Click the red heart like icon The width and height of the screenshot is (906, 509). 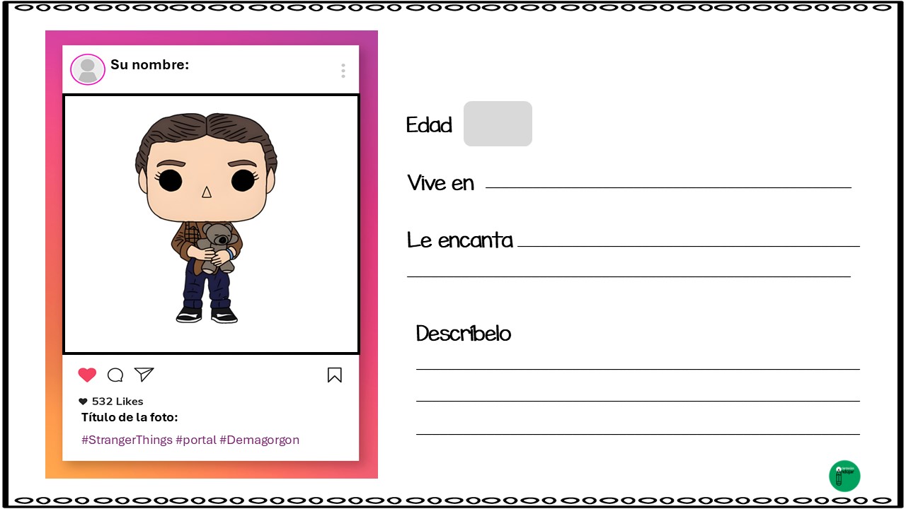[87, 375]
